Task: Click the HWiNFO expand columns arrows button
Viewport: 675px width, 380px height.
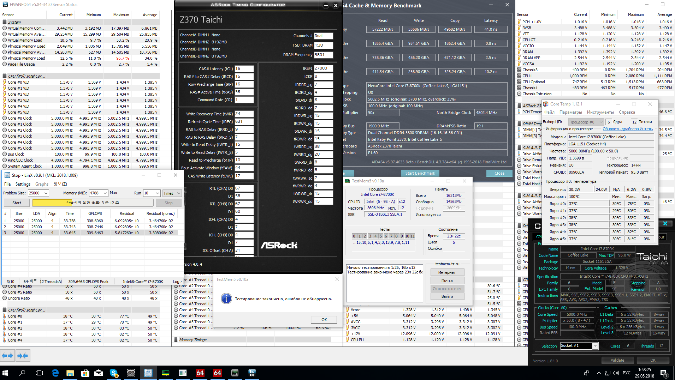Action: (7, 356)
